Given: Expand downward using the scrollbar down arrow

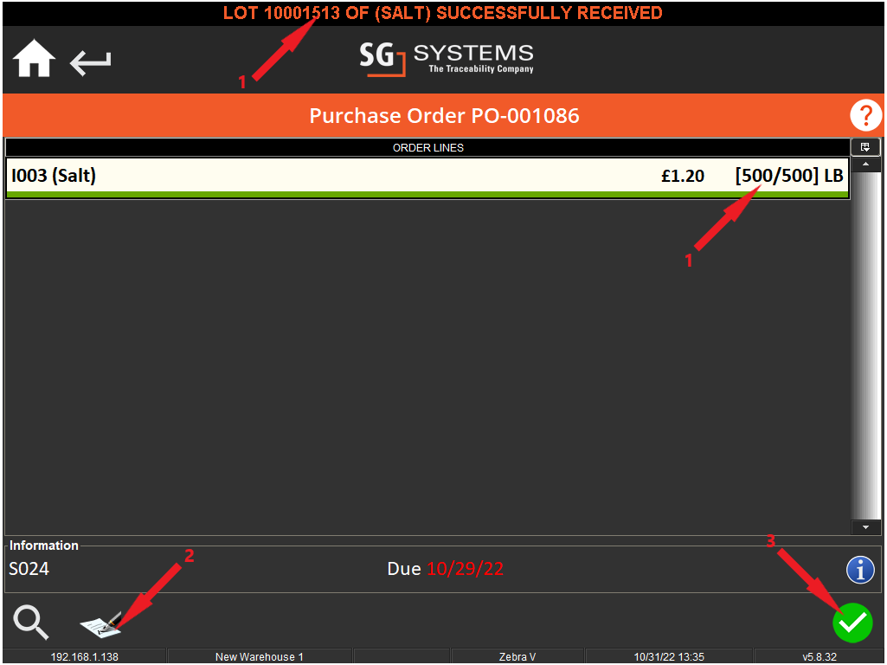Looking at the screenshot, I should [x=865, y=526].
